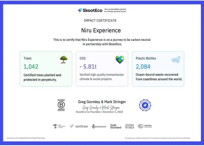The width and height of the screenshot is (204, 146).
Task: Select the 'IMPACT CERTIFICATE' heading
Action: click(100, 21)
